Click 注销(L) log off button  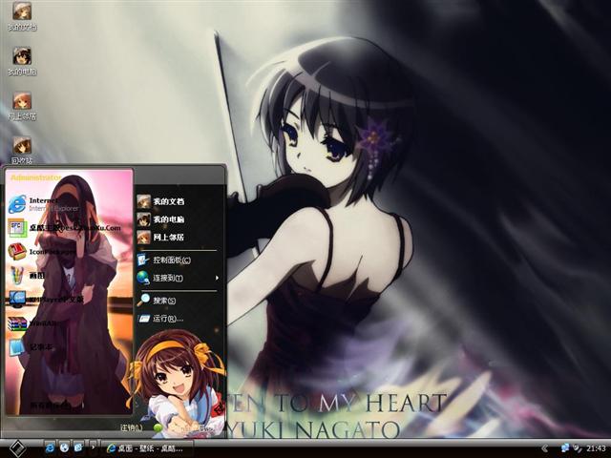(x=132, y=427)
